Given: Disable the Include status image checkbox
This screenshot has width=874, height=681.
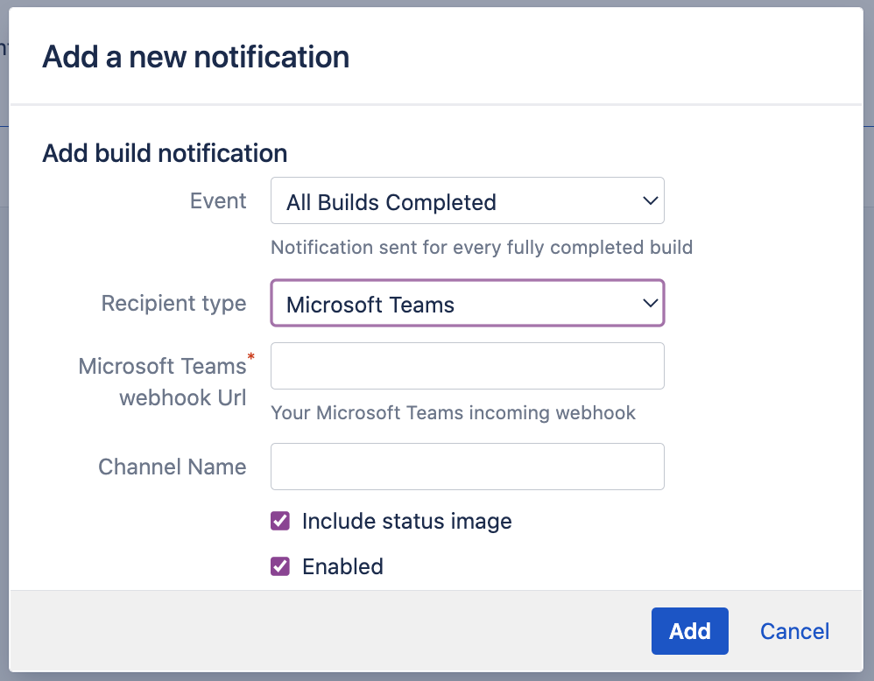Looking at the screenshot, I should pyautogui.click(x=279, y=521).
